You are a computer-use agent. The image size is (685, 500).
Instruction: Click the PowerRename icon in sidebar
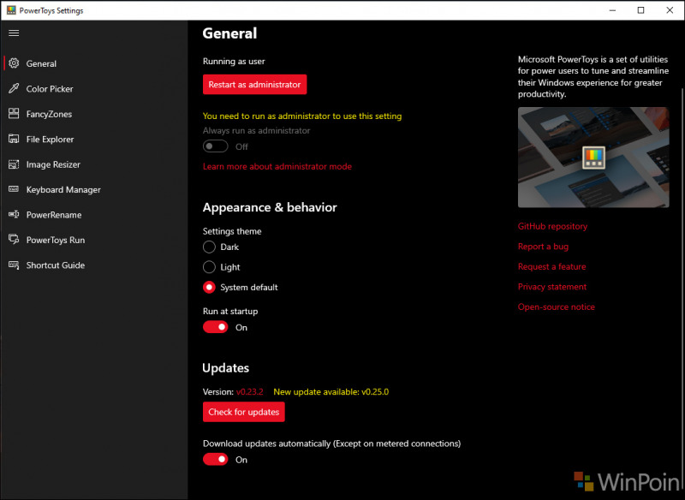tap(14, 214)
